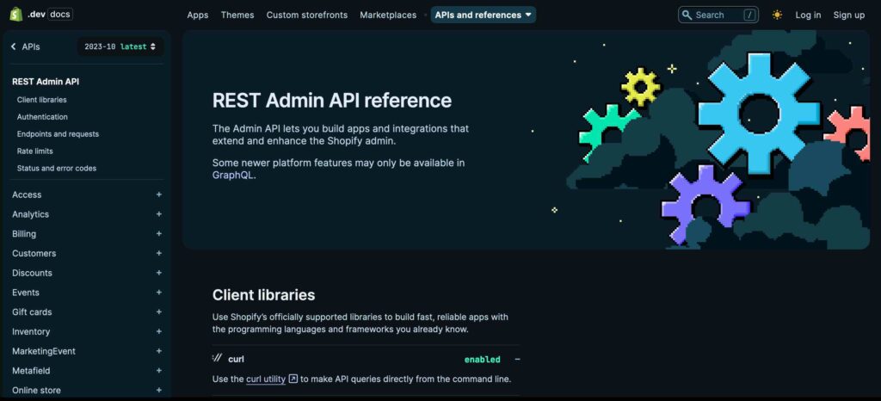Click the external link icon after curl utility

click(x=293, y=379)
